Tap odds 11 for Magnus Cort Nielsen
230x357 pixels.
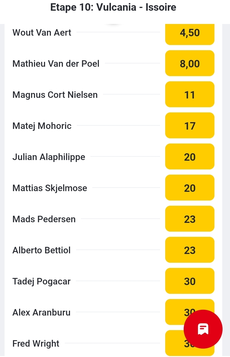pos(190,95)
